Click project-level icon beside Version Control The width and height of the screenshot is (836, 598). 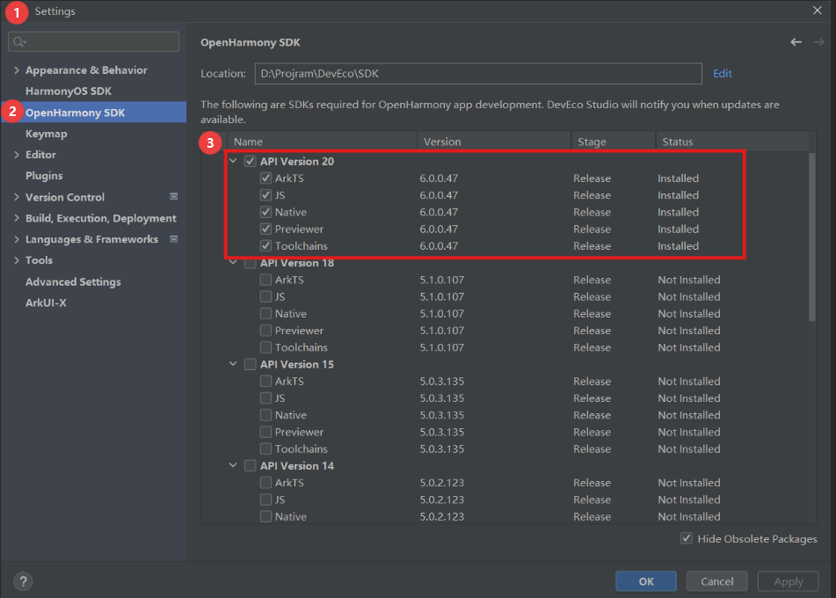click(174, 197)
